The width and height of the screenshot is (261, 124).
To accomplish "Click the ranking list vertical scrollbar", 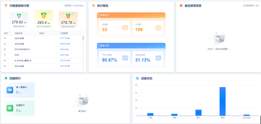I will click(x=83, y=38).
